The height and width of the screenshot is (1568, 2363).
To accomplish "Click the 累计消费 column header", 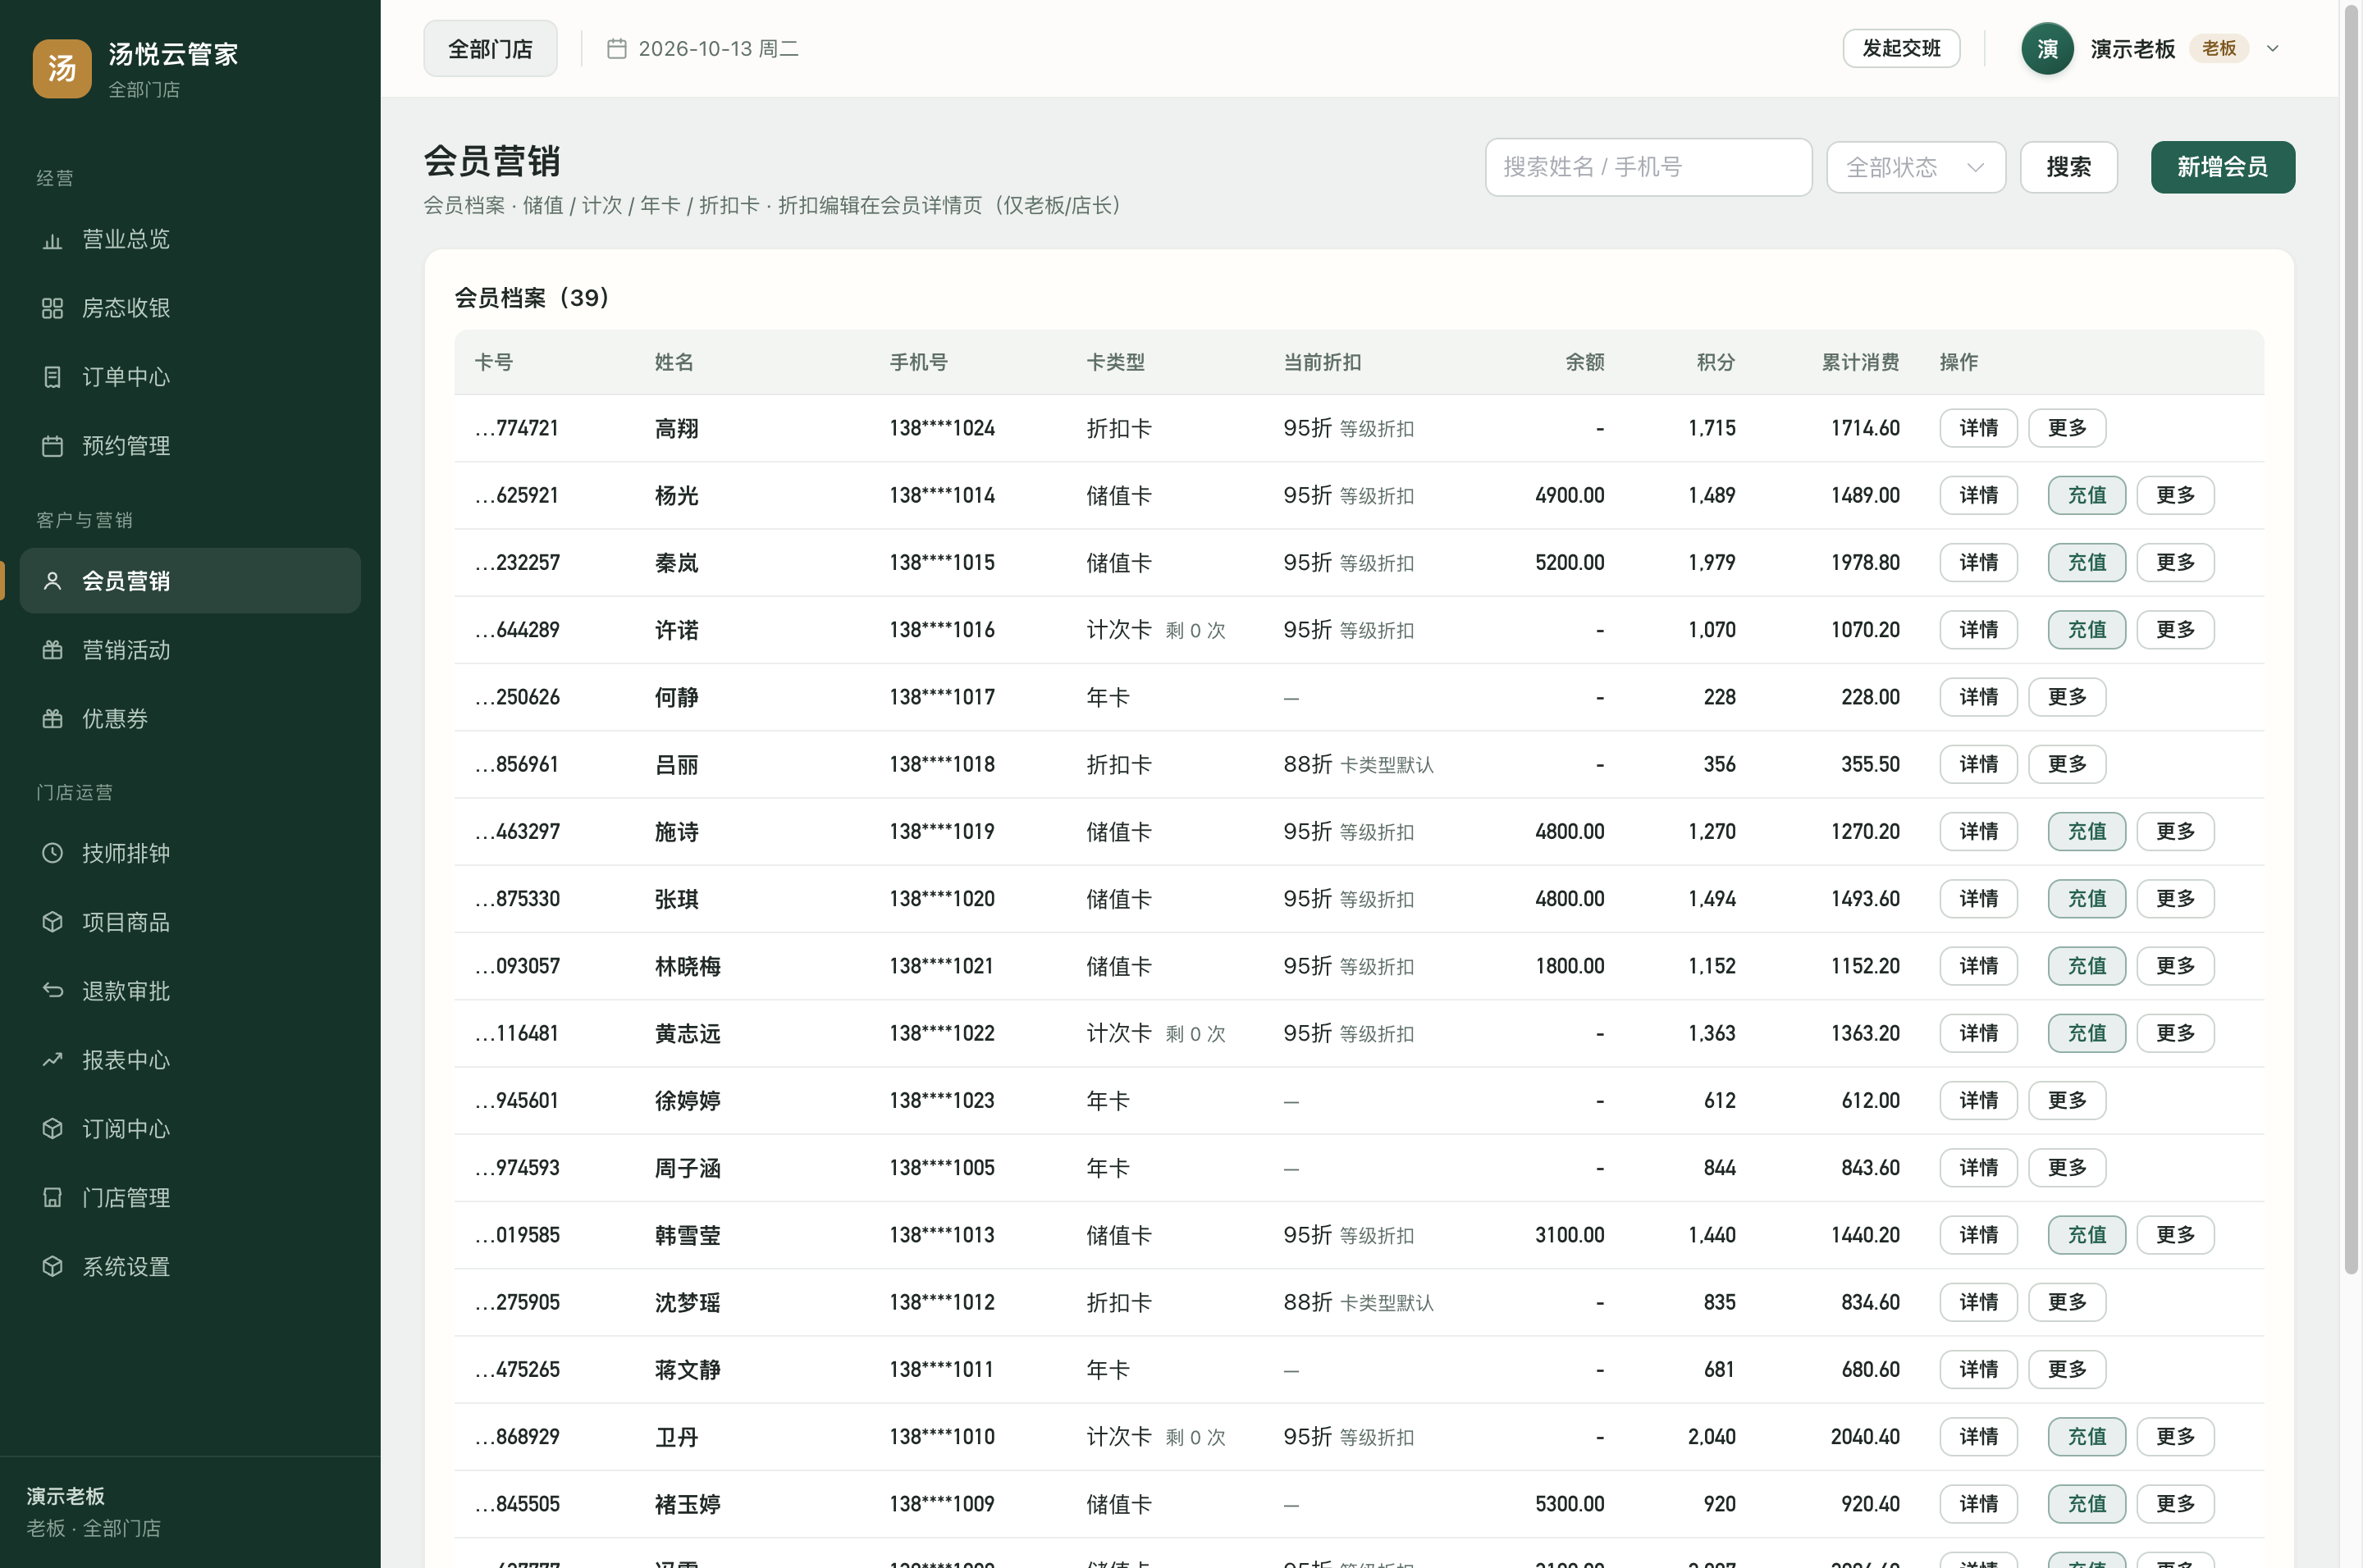I will tap(1860, 362).
